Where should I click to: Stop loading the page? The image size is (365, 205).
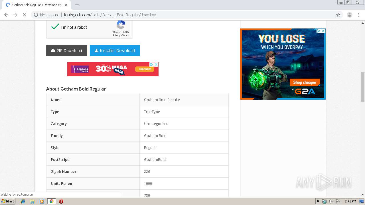(25, 15)
